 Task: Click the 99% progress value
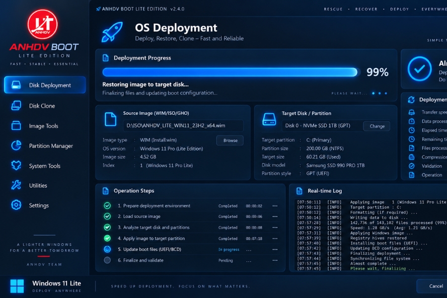pyautogui.click(x=377, y=72)
